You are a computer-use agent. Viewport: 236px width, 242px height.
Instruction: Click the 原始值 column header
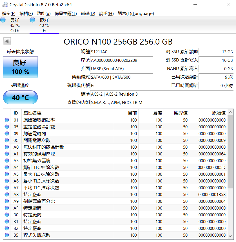[x=208, y=113]
